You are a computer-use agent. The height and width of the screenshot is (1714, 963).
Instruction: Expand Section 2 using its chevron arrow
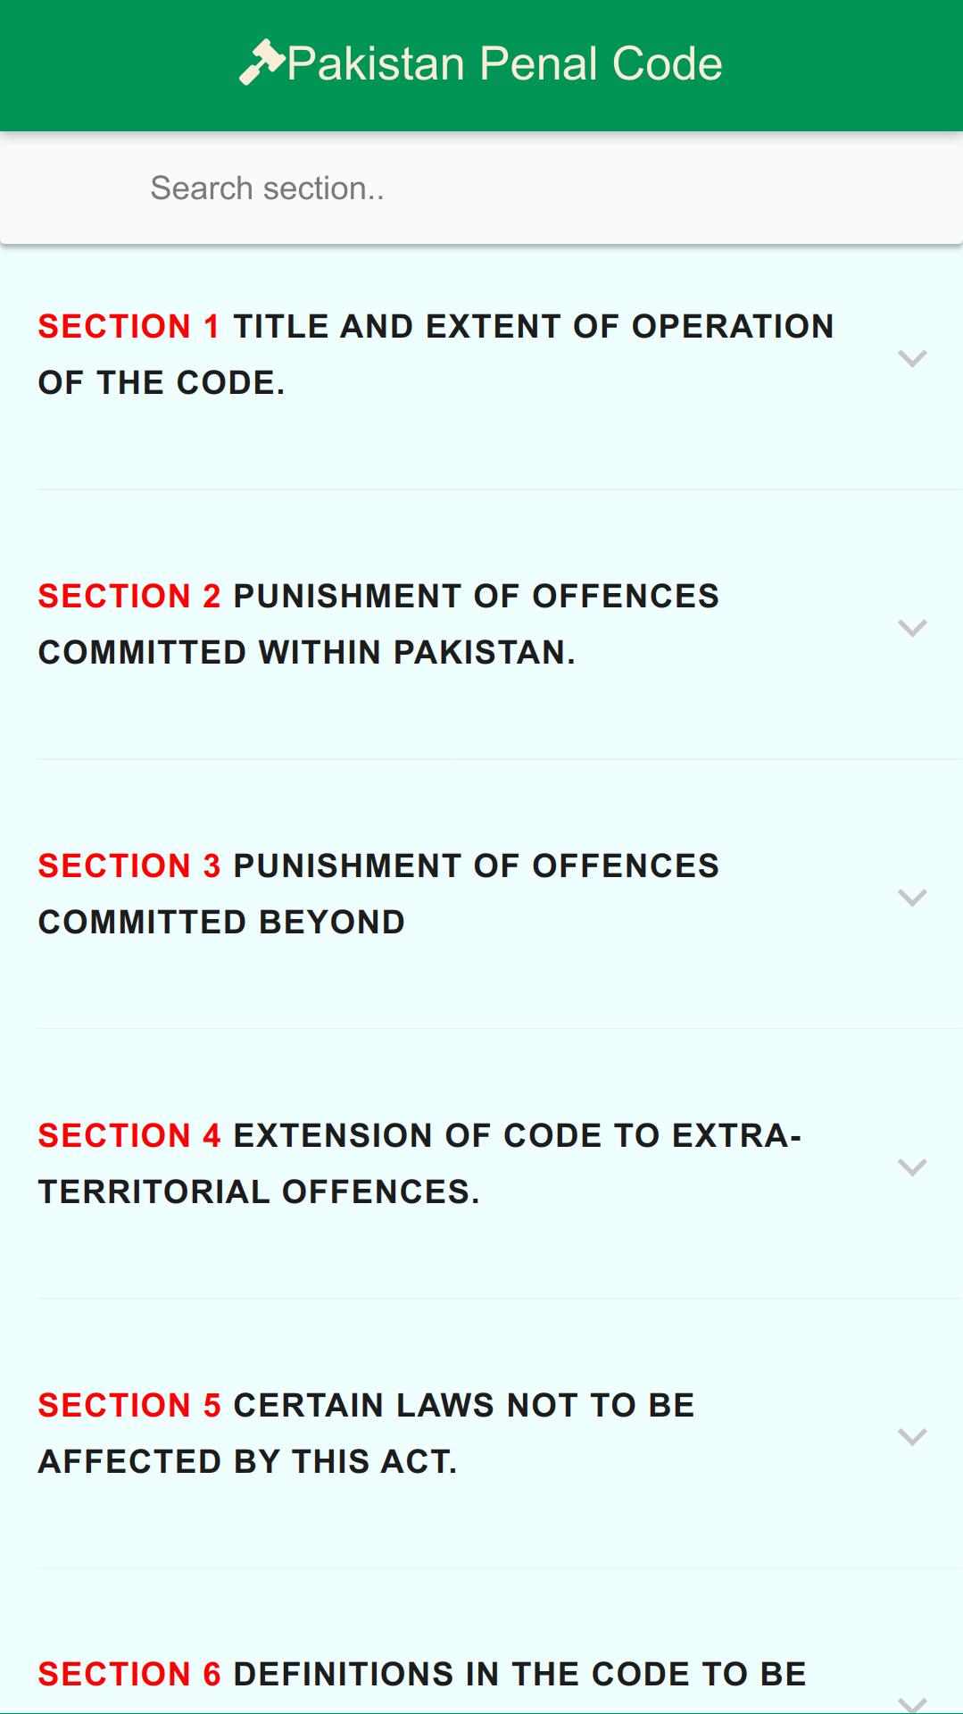point(912,628)
